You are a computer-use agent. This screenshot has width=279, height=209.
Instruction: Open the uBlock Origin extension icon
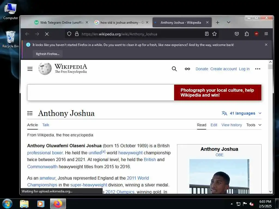pyautogui.click(x=256, y=33)
